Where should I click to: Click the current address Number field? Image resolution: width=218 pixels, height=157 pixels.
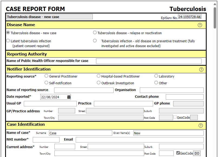65,146
